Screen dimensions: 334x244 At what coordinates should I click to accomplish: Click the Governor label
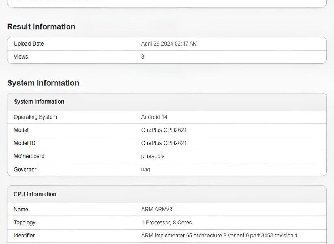tap(25, 170)
